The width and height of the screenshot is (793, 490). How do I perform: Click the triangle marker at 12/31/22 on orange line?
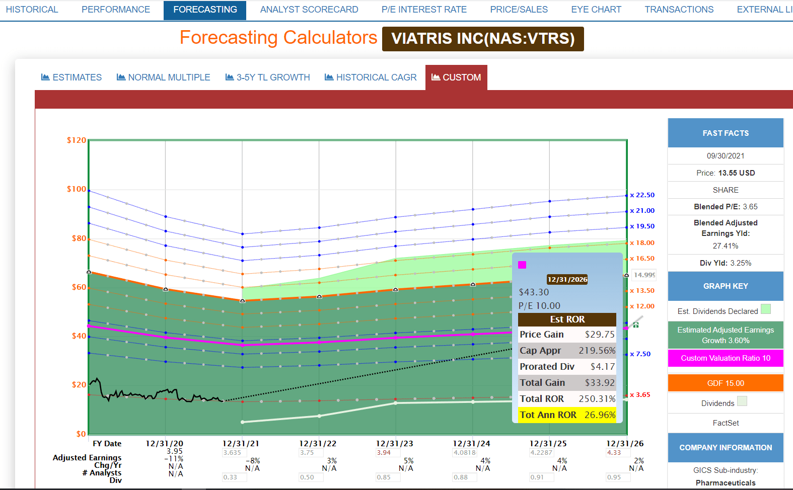click(319, 296)
